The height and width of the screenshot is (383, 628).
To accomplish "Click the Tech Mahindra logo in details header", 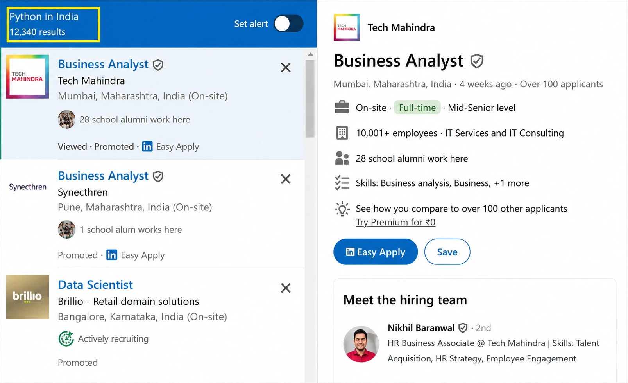I will 347,27.
